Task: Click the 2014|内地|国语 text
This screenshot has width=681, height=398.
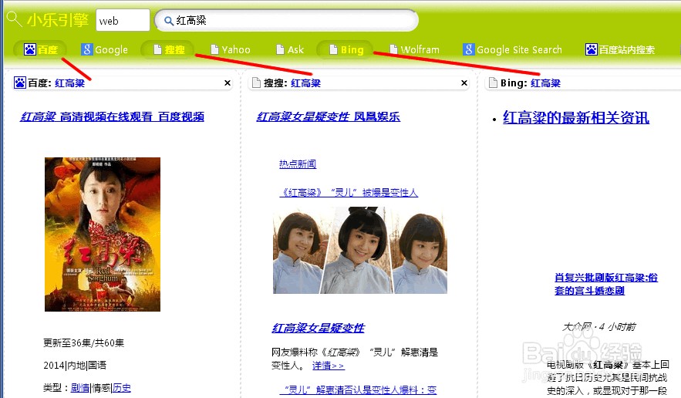Action: (x=75, y=366)
